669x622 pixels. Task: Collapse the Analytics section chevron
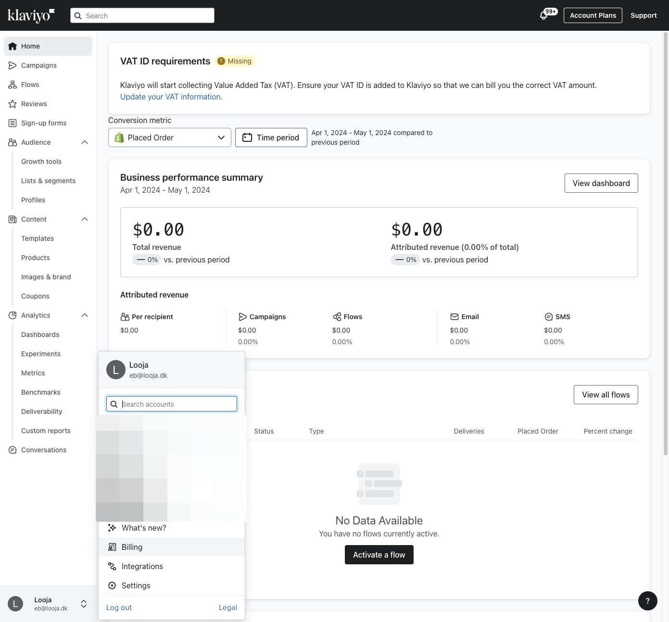(x=85, y=315)
